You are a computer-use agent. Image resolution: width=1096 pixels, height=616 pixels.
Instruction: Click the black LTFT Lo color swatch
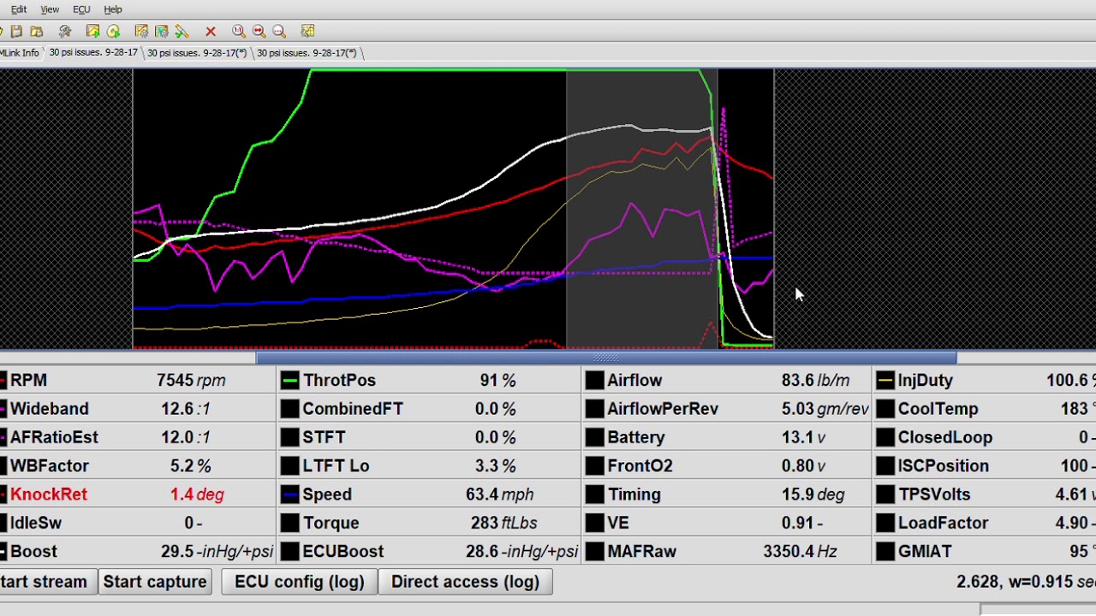290,466
